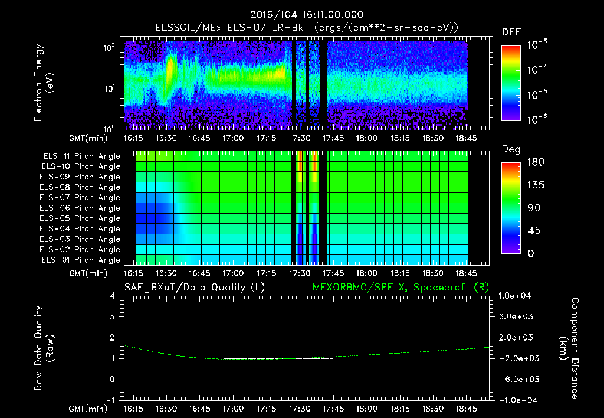
Task: Select the ELS-03 Pitch Angle row label
Action: 80,239
